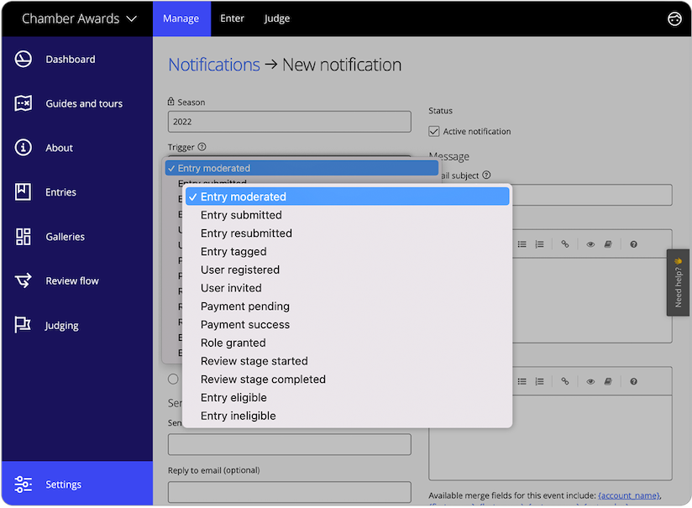Viewport: 692px width, 508px height.
Task: Open the account_name merge field link
Action: coord(629,495)
